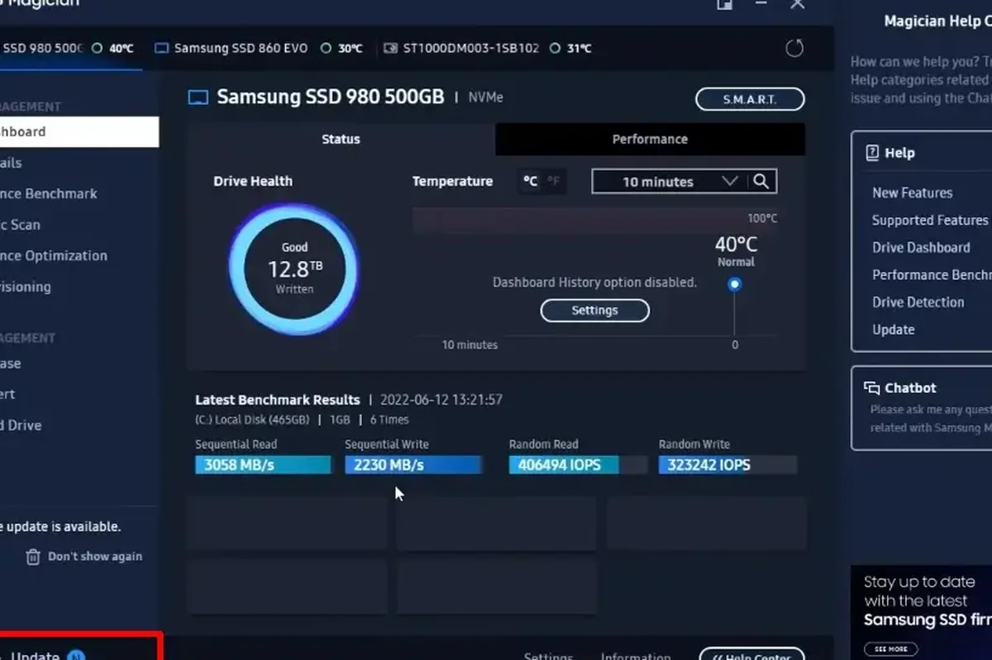The height and width of the screenshot is (660, 992).
Task: Click the benchmark timestamp 2022-06-12 13:21:57
Action: pyautogui.click(x=441, y=400)
